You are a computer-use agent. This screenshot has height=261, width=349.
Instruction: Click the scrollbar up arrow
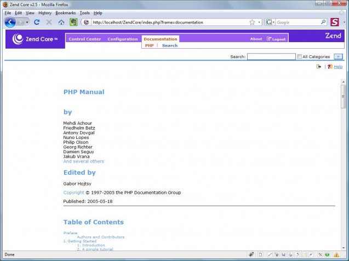(344, 82)
